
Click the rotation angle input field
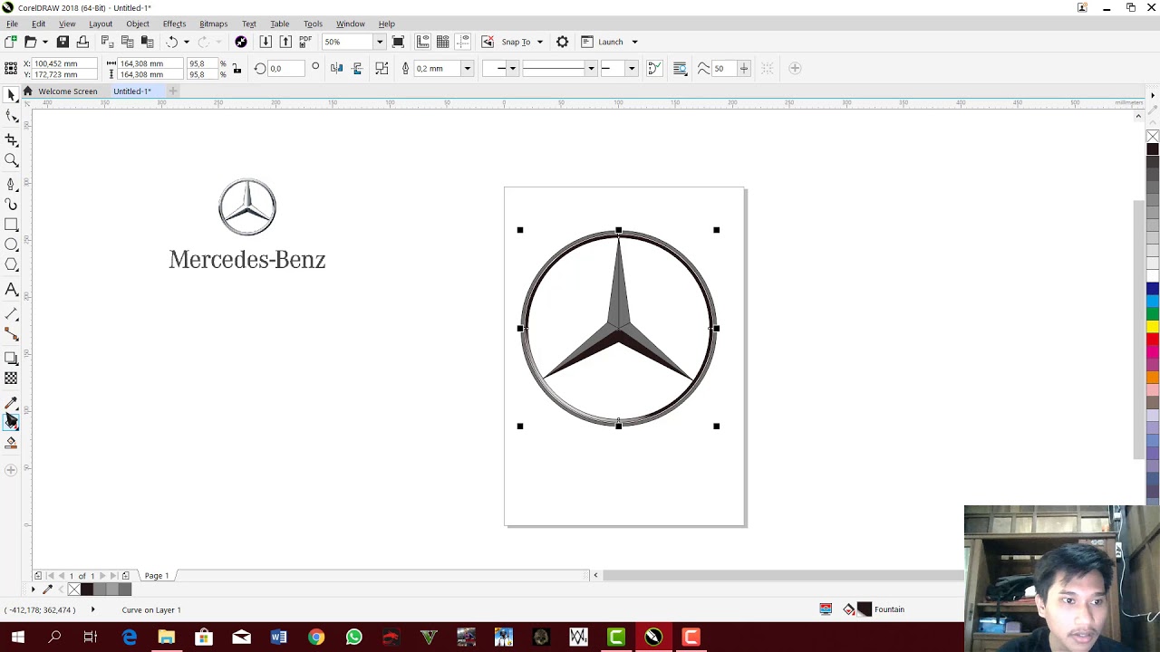(285, 69)
